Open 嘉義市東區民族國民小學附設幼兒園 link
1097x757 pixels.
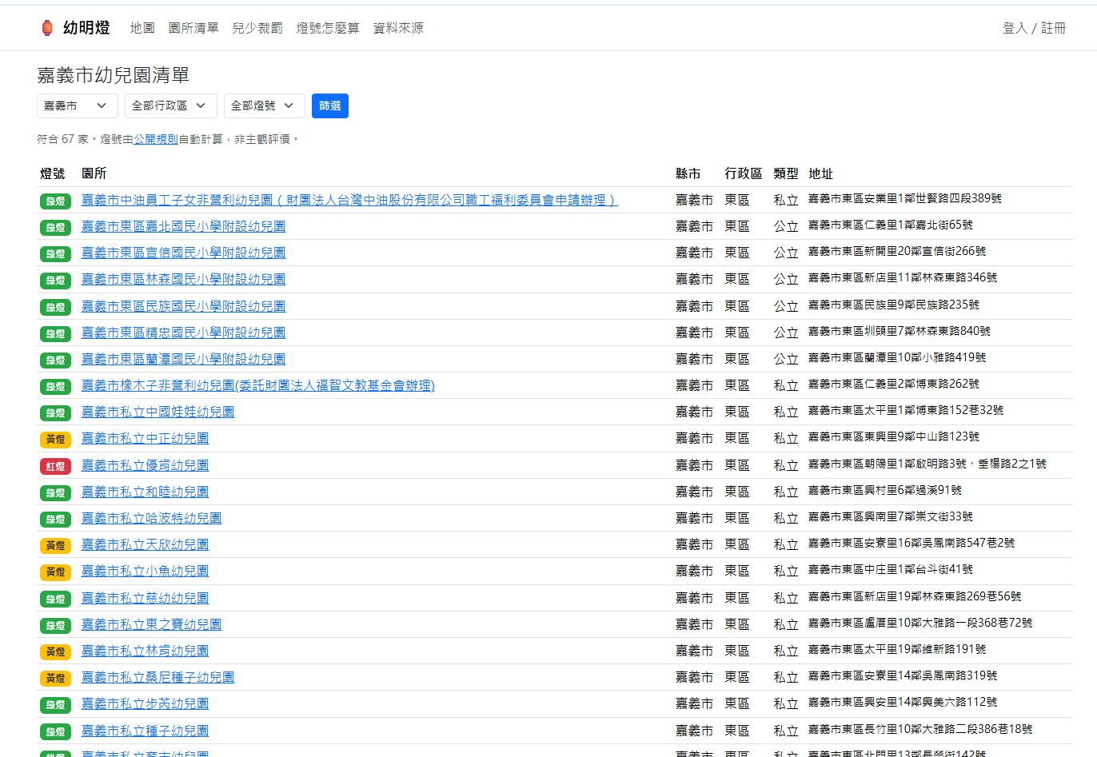(184, 306)
